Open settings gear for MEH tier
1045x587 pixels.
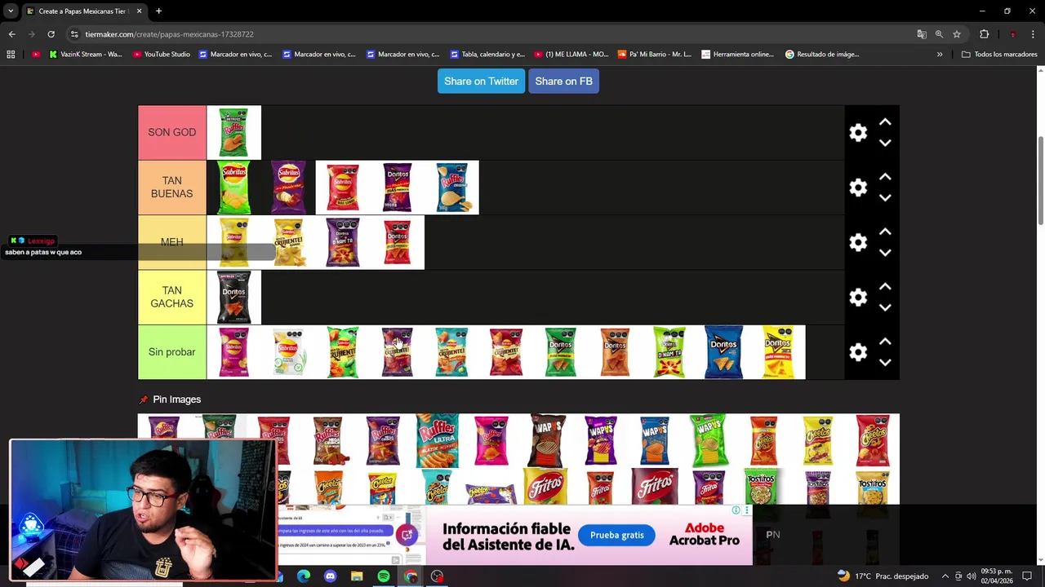(x=858, y=242)
